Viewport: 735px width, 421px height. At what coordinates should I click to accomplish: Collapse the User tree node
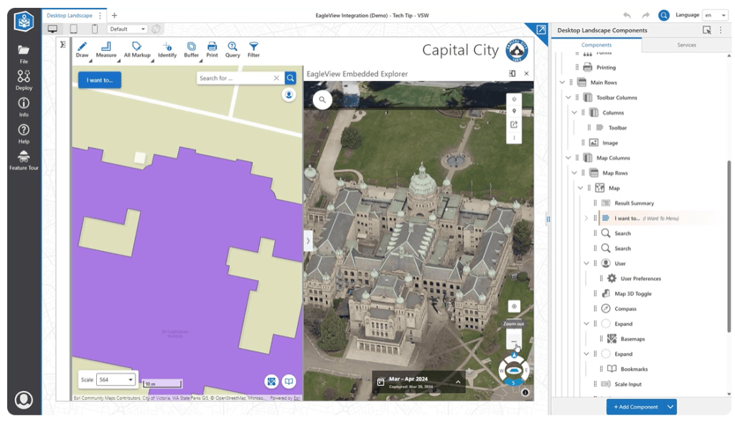pyautogui.click(x=586, y=263)
